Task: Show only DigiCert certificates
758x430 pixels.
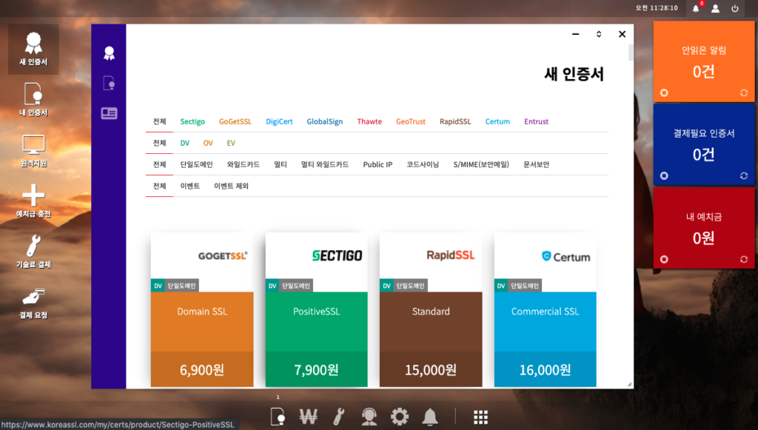Action: click(x=279, y=122)
